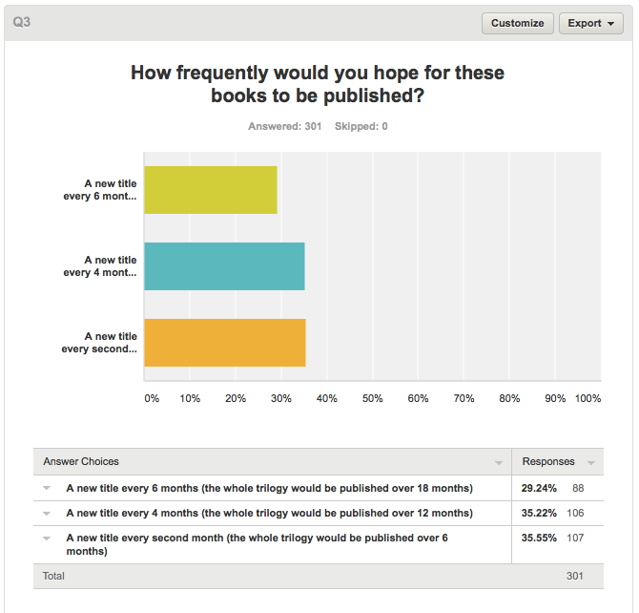Click the teal "every 4 months" chart bar
This screenshot has height=613, width=639.
(x=224, y=265)
